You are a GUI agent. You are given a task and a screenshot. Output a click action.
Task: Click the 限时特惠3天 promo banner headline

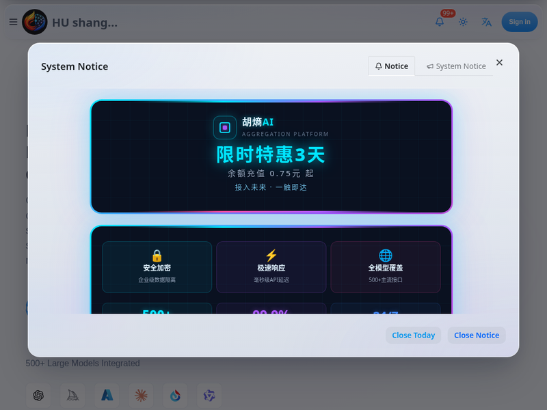pos(271,154)
